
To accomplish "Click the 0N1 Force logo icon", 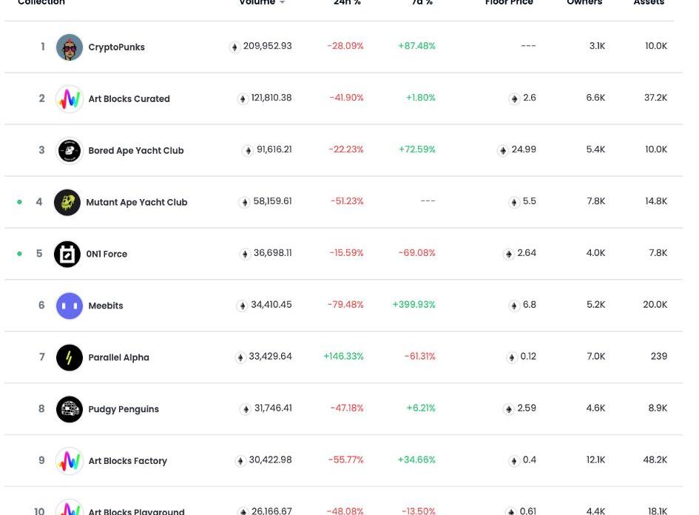I will pyautogui.click(x=67, y=254).
